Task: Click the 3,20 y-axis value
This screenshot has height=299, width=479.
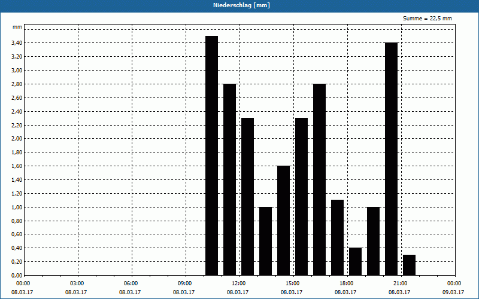Action: click(x=17, y=57)
